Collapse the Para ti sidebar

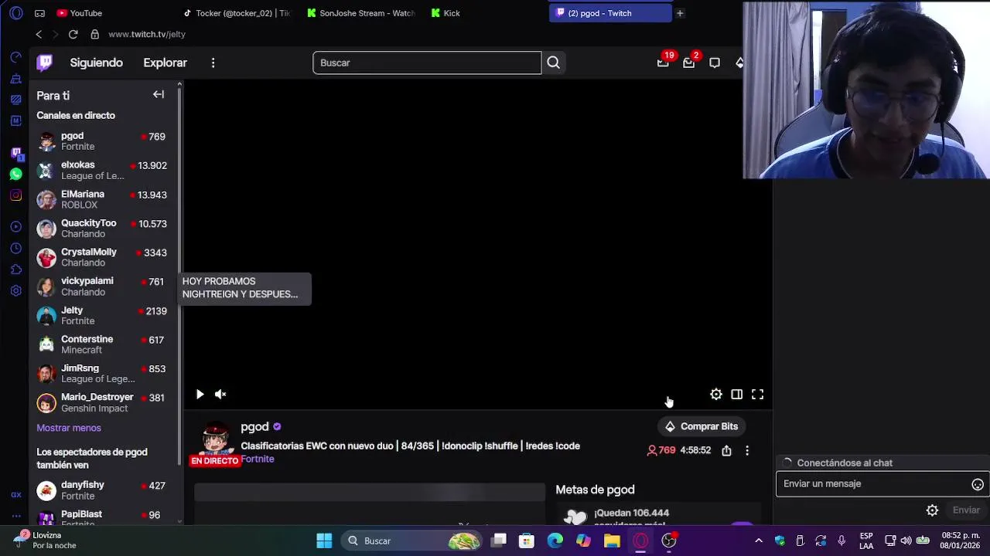(x=159, y=94)
